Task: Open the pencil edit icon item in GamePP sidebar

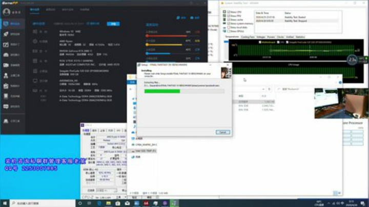Action: click(6, 45)
